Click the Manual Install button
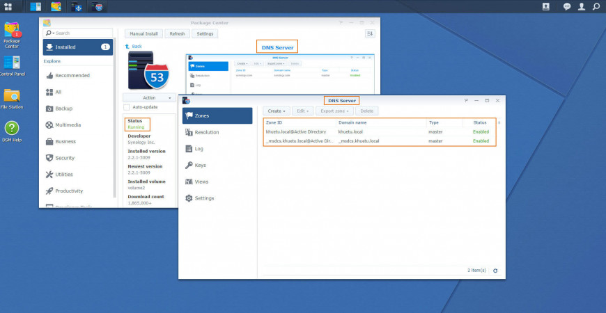 click(143, 33)
